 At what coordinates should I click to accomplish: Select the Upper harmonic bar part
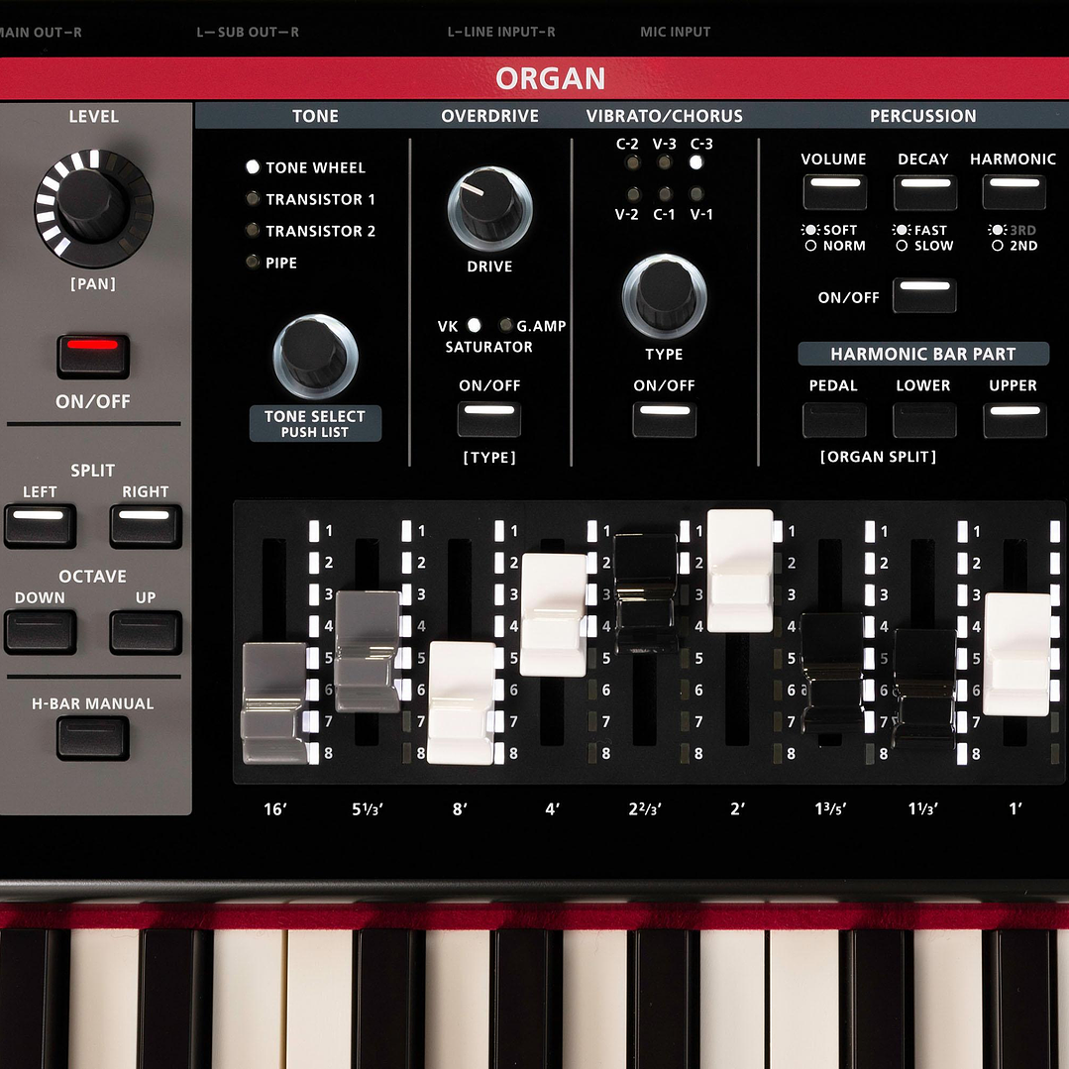click(1013, 420)
